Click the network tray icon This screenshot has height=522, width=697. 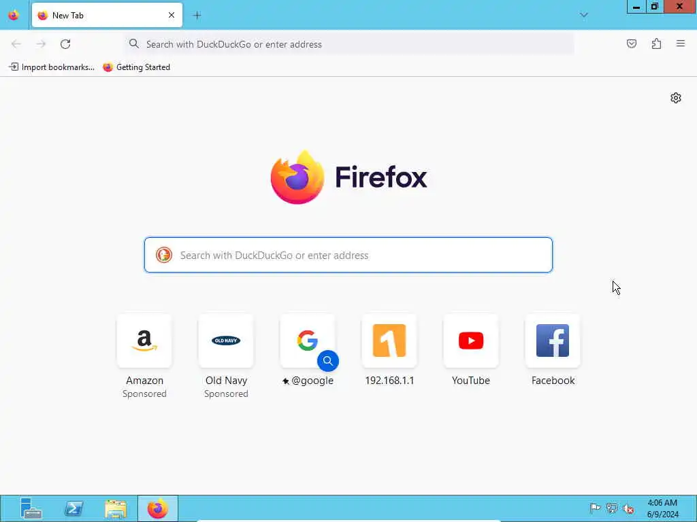[612, 508]
